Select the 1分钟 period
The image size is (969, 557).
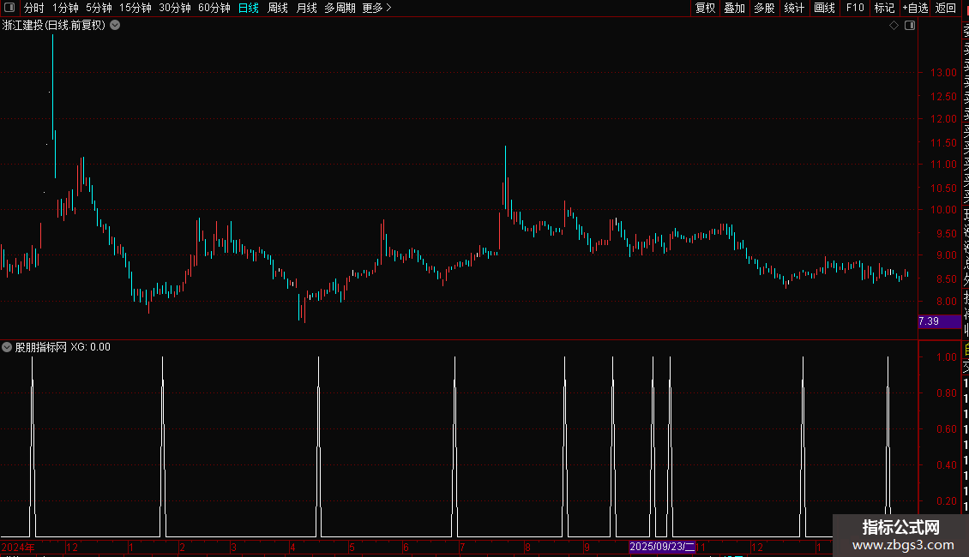click(65, 8)
